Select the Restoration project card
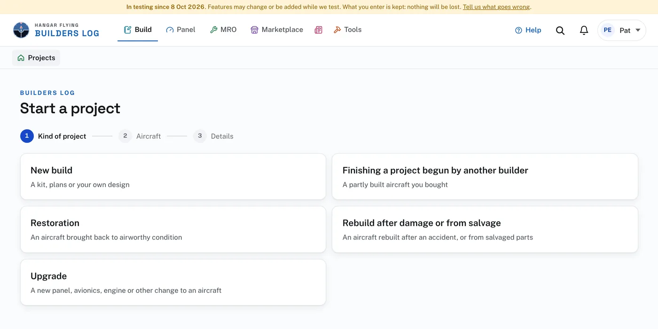Screen dimensions: 658x329 pyautogui.click(x=173, y=229)
